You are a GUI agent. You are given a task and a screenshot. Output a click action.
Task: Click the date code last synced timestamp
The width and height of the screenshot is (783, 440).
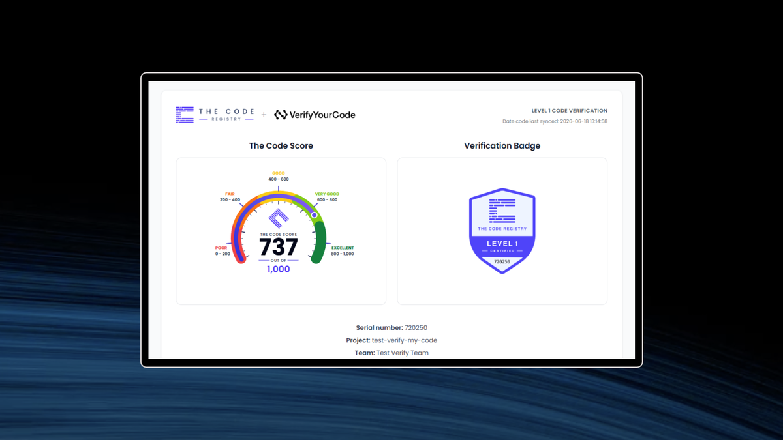pyautogui.click(x=555, y=121)
